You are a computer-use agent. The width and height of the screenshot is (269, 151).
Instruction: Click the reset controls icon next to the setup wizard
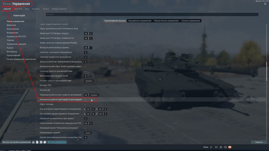pyautogui.click(x=33, y=142)
